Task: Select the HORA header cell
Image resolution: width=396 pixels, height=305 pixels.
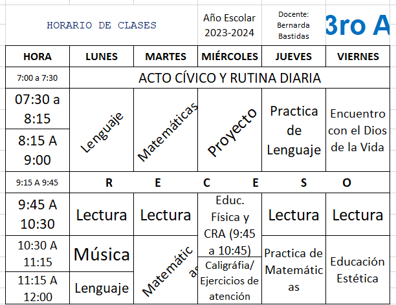Action: (x=37, y=57)
